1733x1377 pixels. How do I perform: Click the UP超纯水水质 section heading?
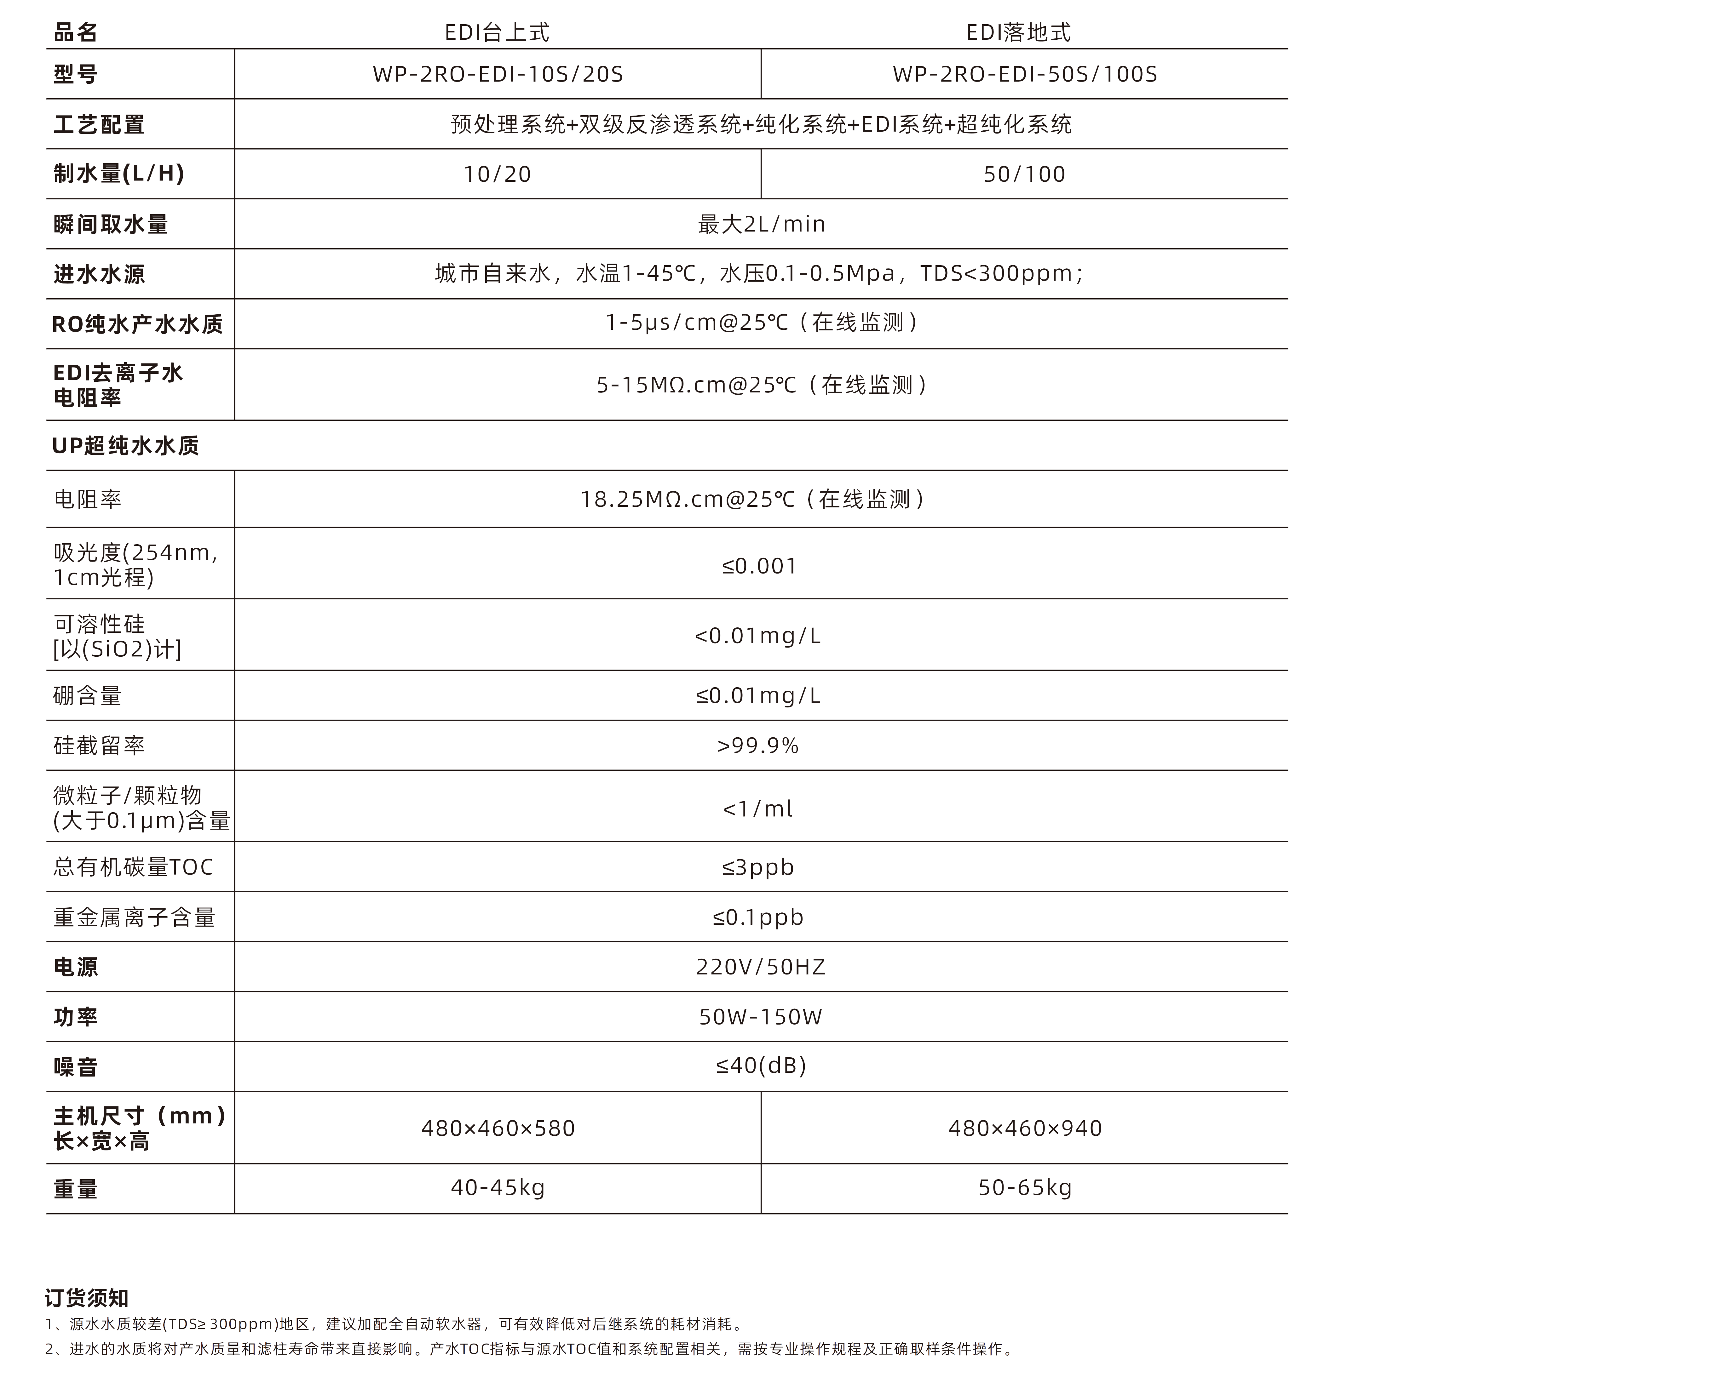[125, 446]
